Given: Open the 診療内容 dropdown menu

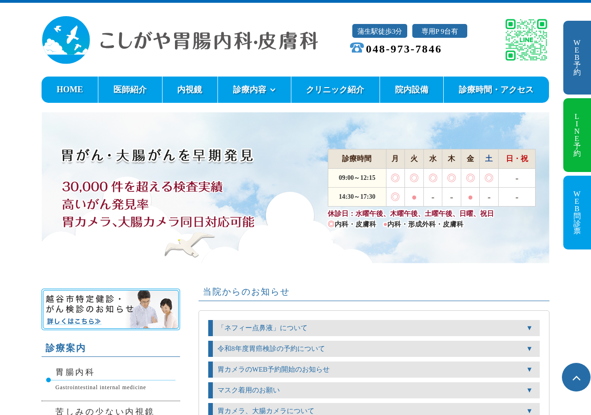Looking at the screenshot, I should click(254, 90).
